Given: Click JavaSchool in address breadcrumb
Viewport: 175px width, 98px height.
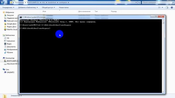Looking at the screenshot, I should (x=52, y=2).
